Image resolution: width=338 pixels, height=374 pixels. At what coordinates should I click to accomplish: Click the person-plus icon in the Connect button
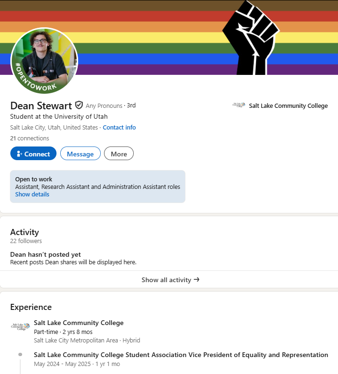[19, 154]
